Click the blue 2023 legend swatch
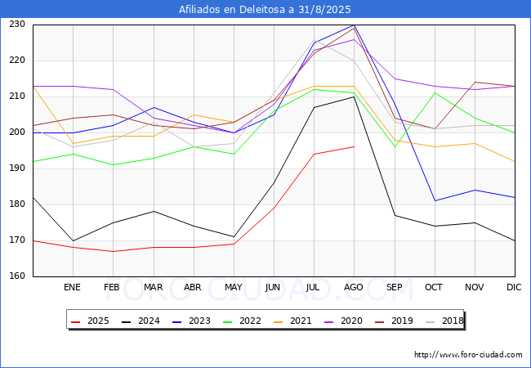This screenshot has height=368, width=531. [177, 321]
